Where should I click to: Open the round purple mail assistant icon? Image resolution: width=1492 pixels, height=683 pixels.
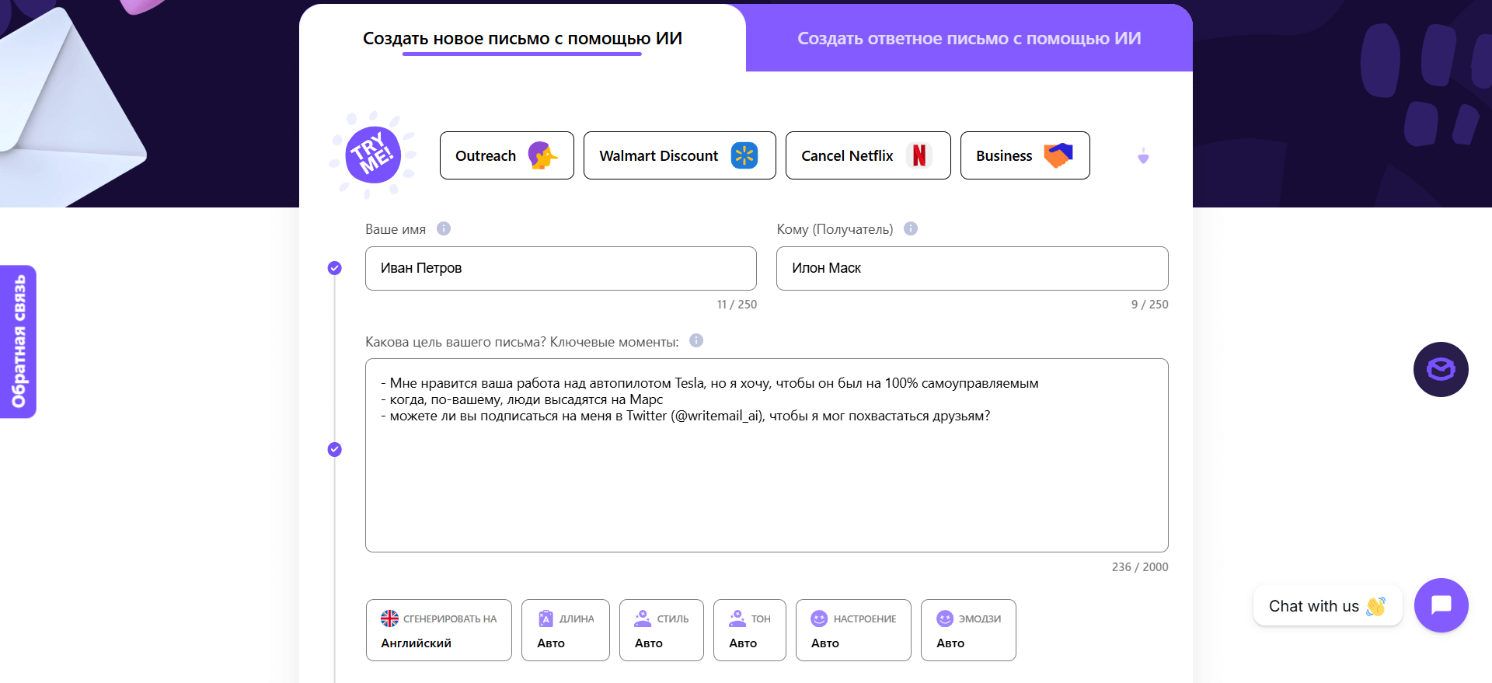coord(1440,369)
